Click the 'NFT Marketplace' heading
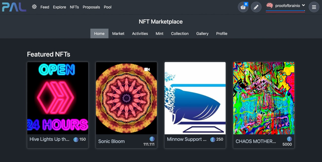The width and height of the screenshot is (322, 162). [x=161, y=22]
